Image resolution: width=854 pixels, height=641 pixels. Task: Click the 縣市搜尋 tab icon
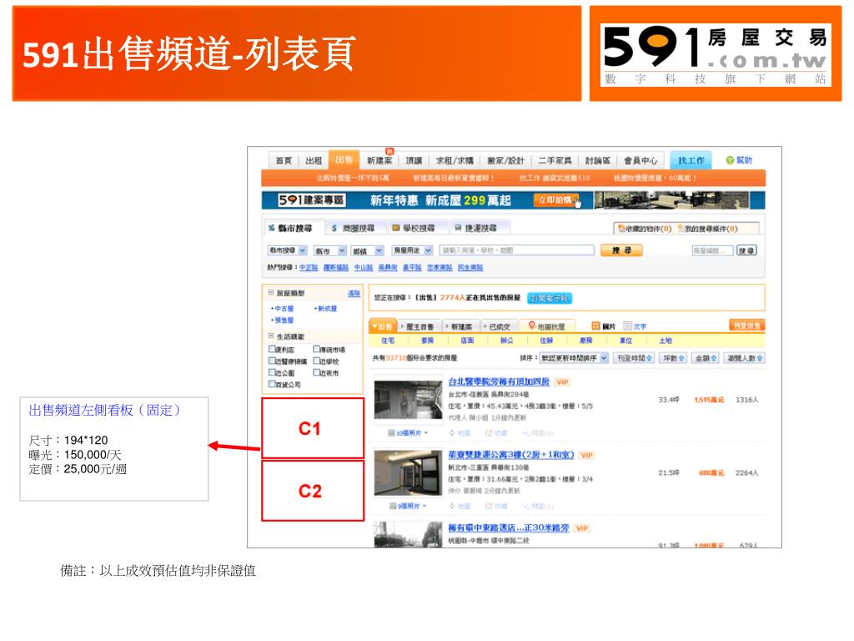pos(271,228)
